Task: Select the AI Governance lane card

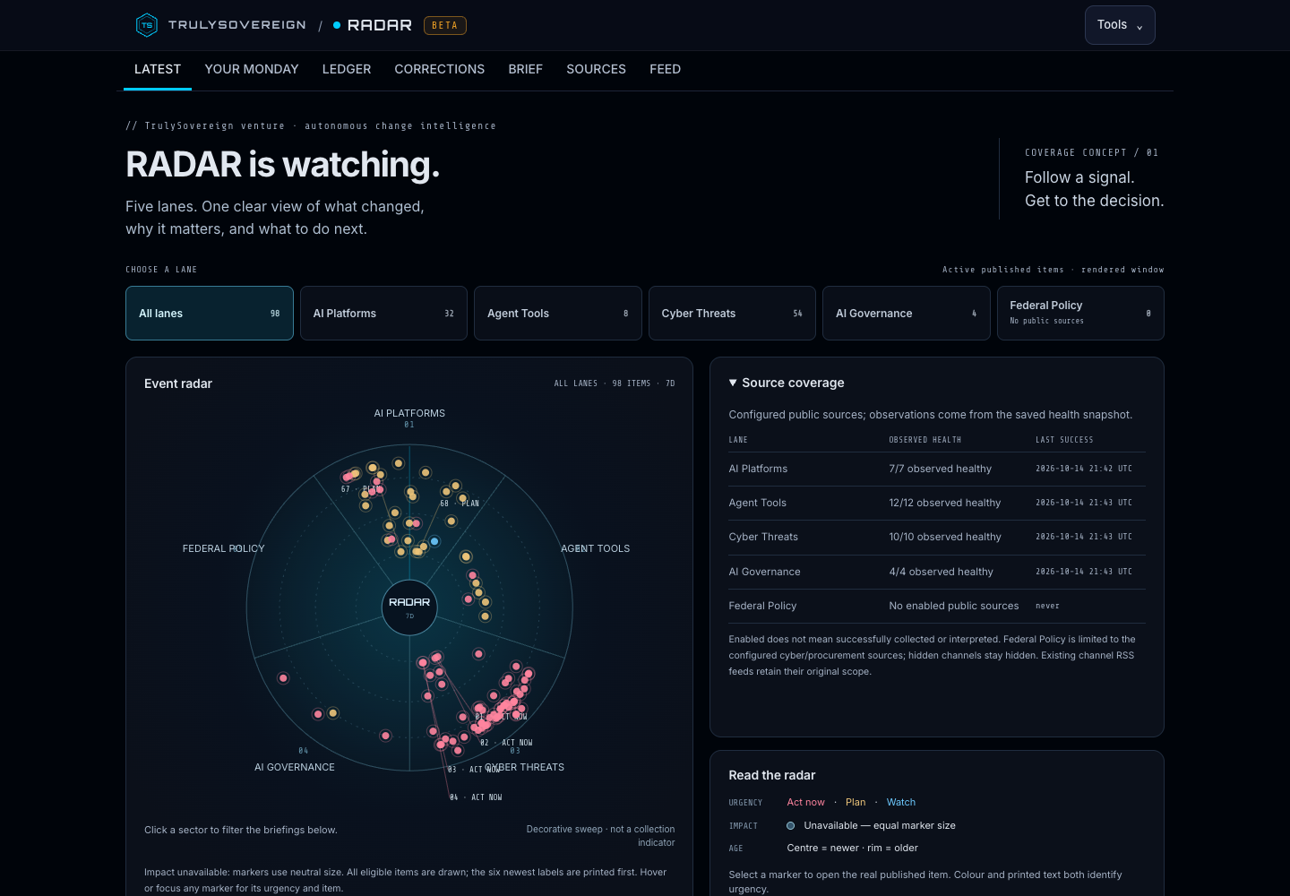Action: 907,314
